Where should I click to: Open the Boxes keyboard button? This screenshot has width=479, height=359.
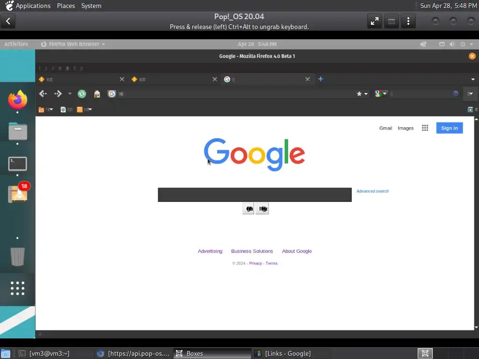[392, 21]
